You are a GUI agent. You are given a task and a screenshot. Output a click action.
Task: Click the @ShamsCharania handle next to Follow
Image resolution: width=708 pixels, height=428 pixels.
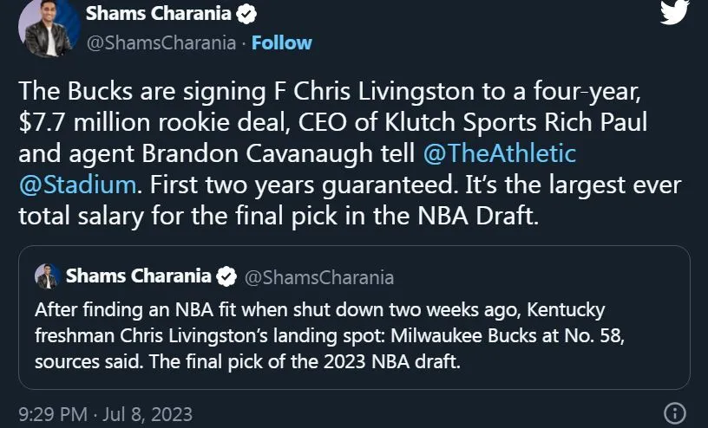161,42
